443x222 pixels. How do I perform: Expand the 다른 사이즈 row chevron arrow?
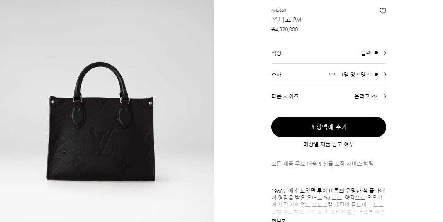pos(385,96)
